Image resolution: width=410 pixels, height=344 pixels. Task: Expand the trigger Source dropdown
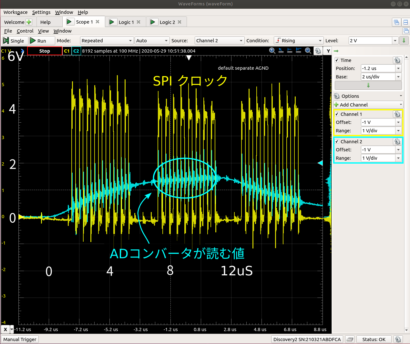pos(219,41)
